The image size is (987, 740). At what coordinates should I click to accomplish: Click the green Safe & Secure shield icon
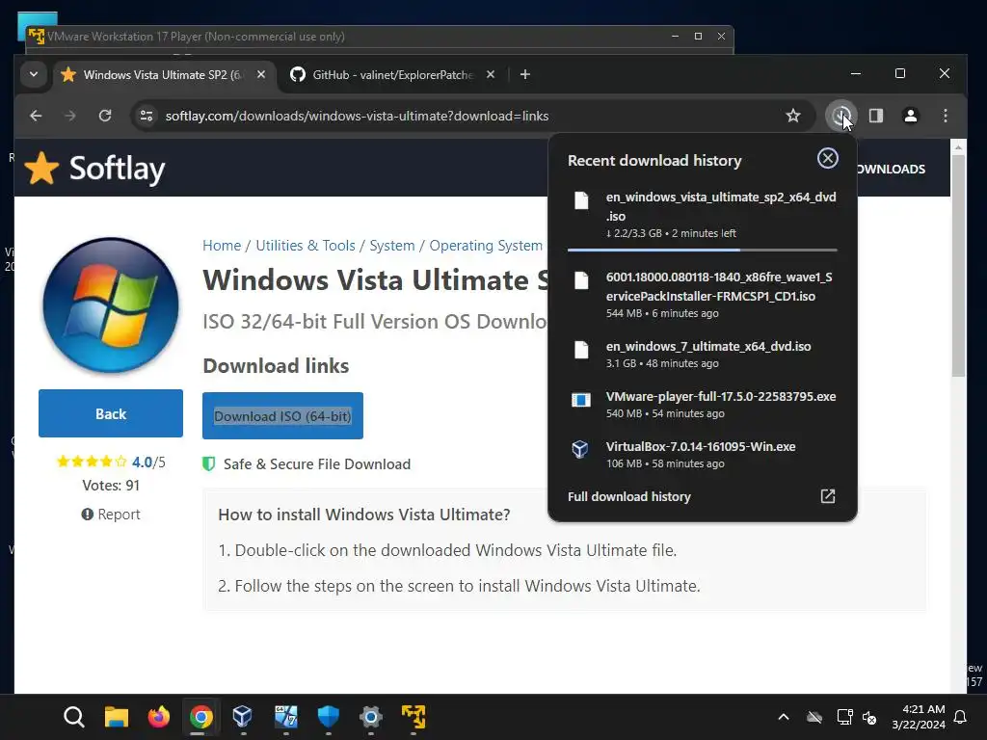tap(208, 463)
